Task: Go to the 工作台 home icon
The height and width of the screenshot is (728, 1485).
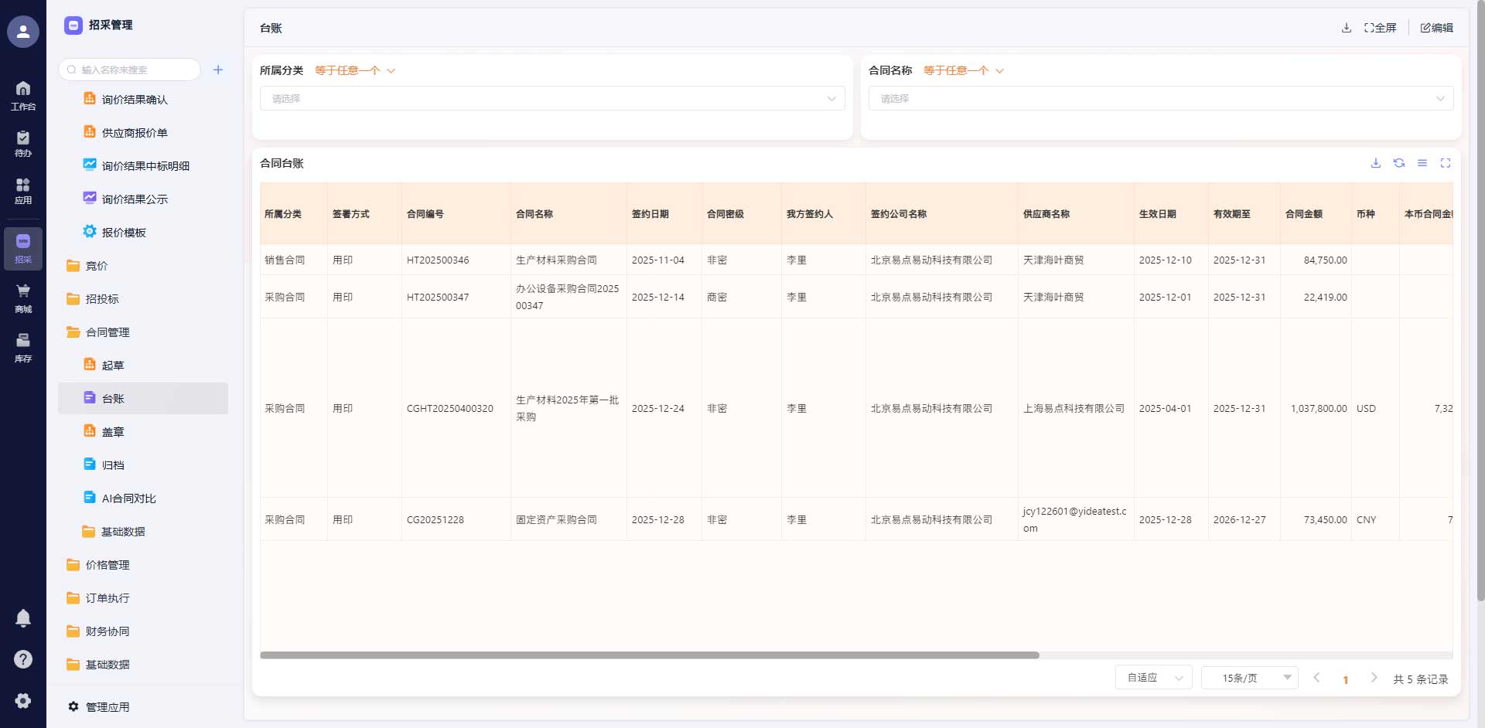Action: point(23,96)
